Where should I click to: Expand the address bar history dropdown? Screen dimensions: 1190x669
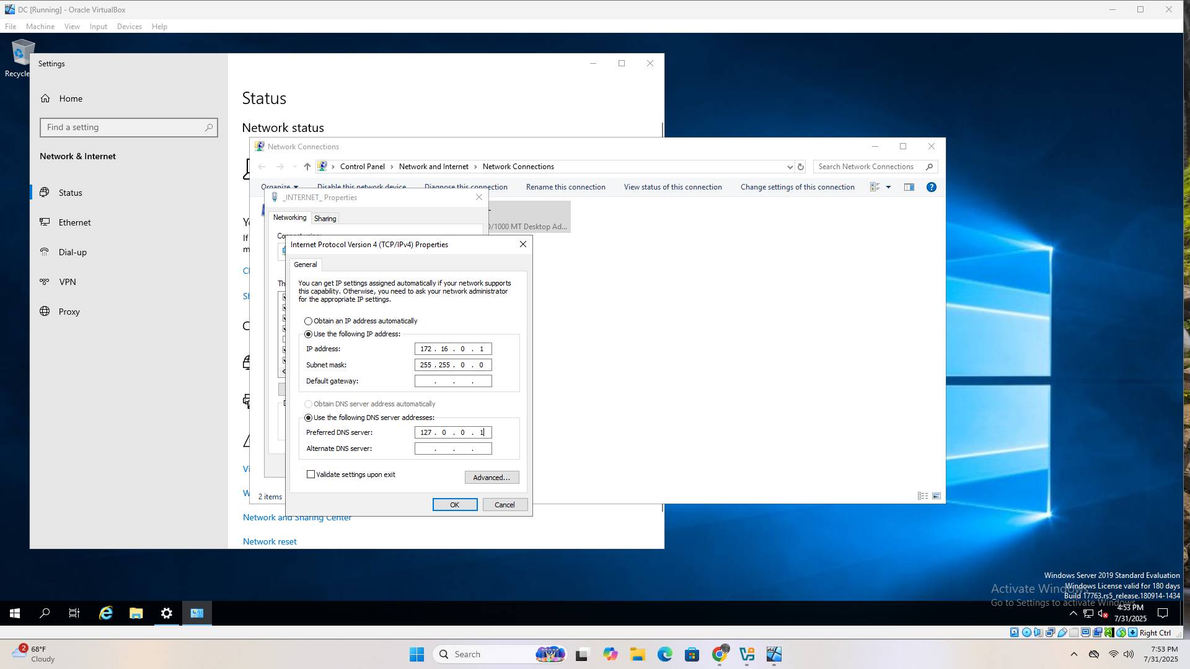(790, 167)
